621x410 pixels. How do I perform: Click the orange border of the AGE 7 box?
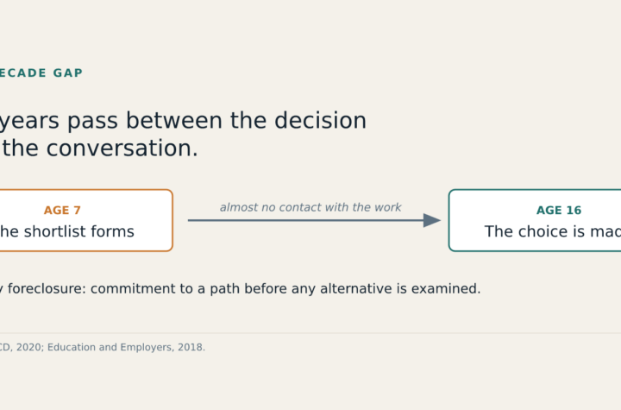click(172, 220)
